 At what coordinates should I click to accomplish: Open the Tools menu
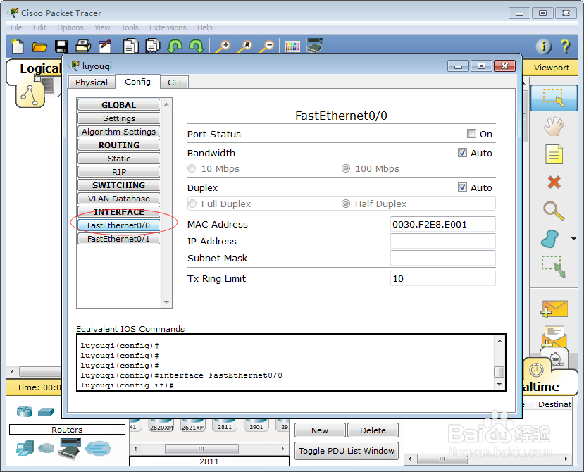(x=129, y=27)
